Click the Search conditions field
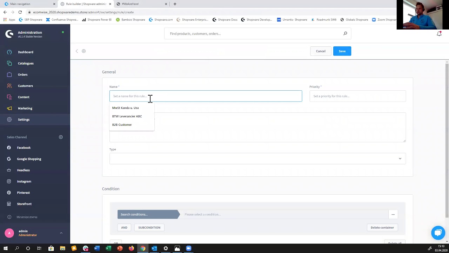Viewport: 449px width, 253px height. 148,214
